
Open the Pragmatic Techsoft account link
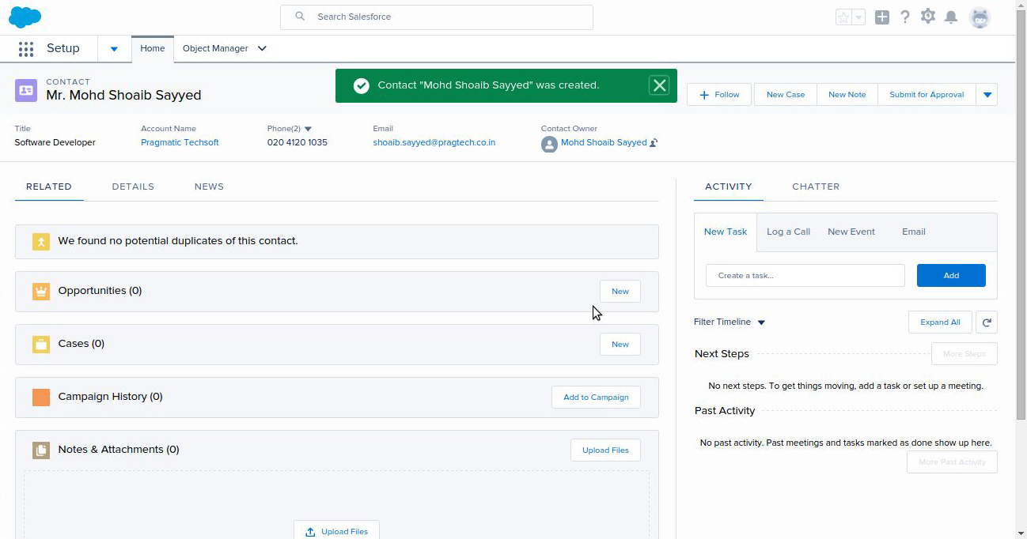click(x=180, y=143)
